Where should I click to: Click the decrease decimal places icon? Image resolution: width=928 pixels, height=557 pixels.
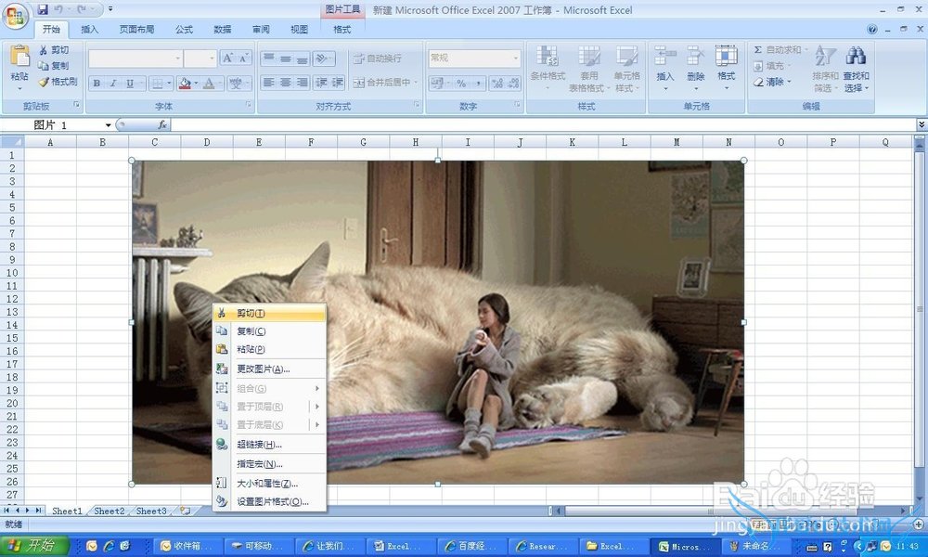point(513,84)
